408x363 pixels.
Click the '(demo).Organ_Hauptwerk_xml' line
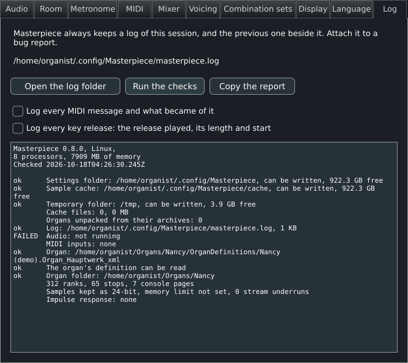(67, 260)
